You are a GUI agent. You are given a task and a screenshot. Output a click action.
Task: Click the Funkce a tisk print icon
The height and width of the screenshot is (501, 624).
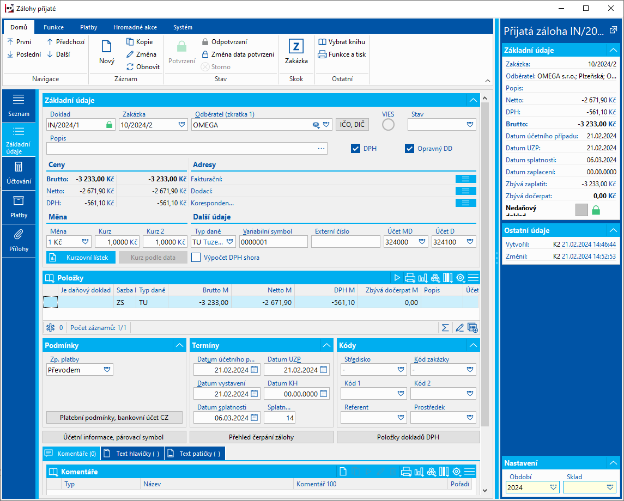(323, 54)
